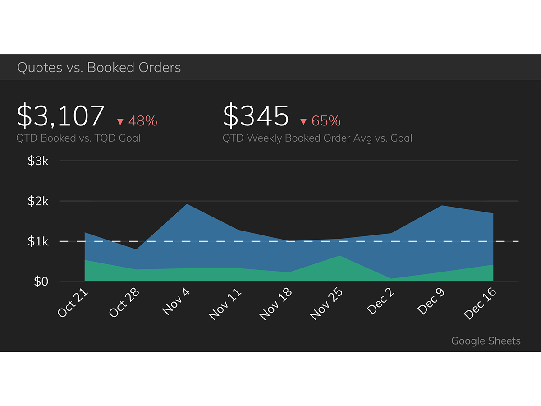Click the red down-arrow beside 65%
Image resolution: width=541 pixels, height=406 pixels.
pyautogui.click(x=304, y=121)
